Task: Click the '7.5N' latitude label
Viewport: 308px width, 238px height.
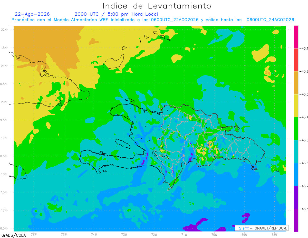Action: (4, 192)
